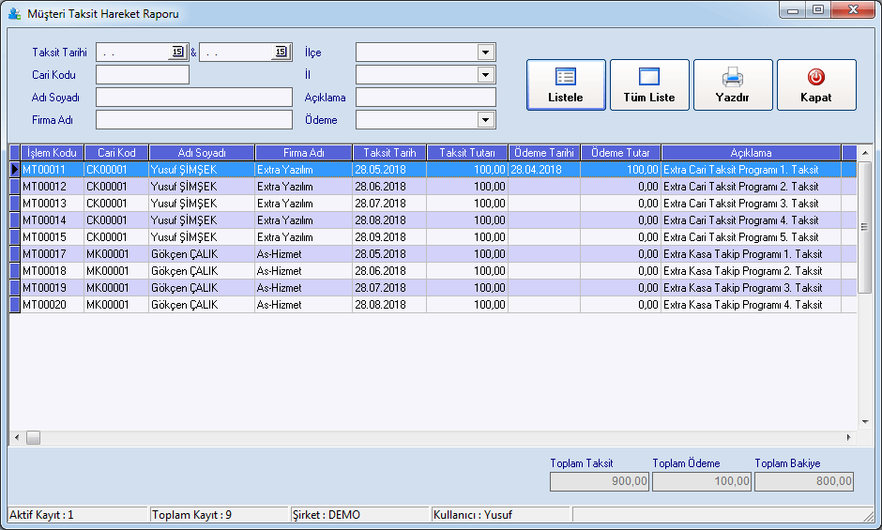Click row indicator of MT00012 row
The width and height of the screenshot is (882, 530).
(x=15, y=187)
